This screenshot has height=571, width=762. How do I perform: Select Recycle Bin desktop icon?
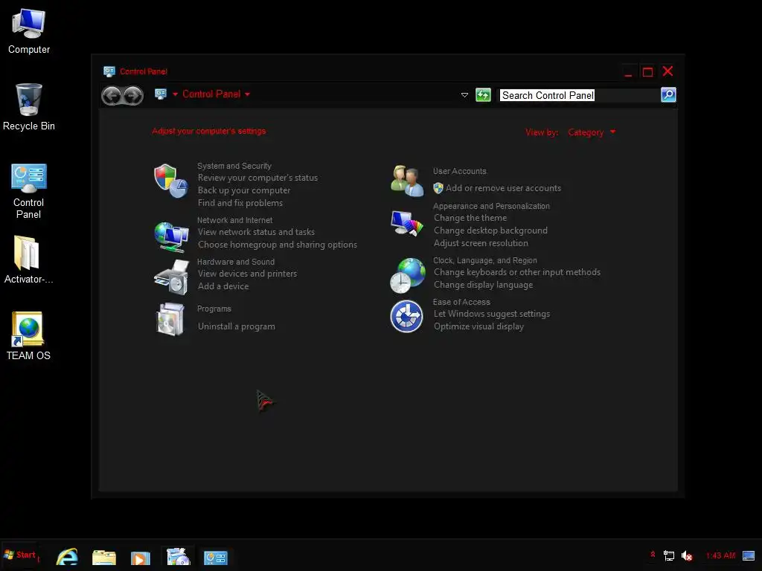pos(29,107)
